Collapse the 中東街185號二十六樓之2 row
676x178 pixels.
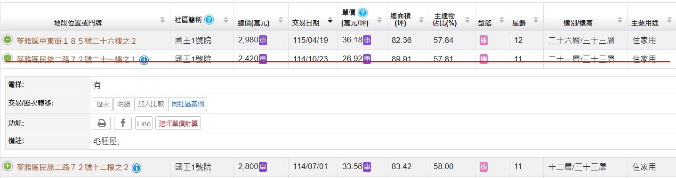click(8, 40)
